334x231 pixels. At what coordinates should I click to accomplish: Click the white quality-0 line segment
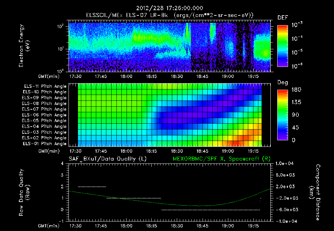(210, 210)
